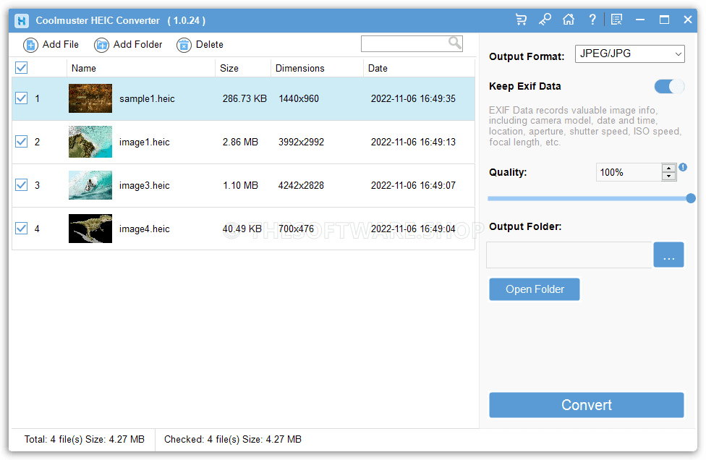706x460 pixels.
Task: Click the sample1.heic file name
Action: [147, 98]
